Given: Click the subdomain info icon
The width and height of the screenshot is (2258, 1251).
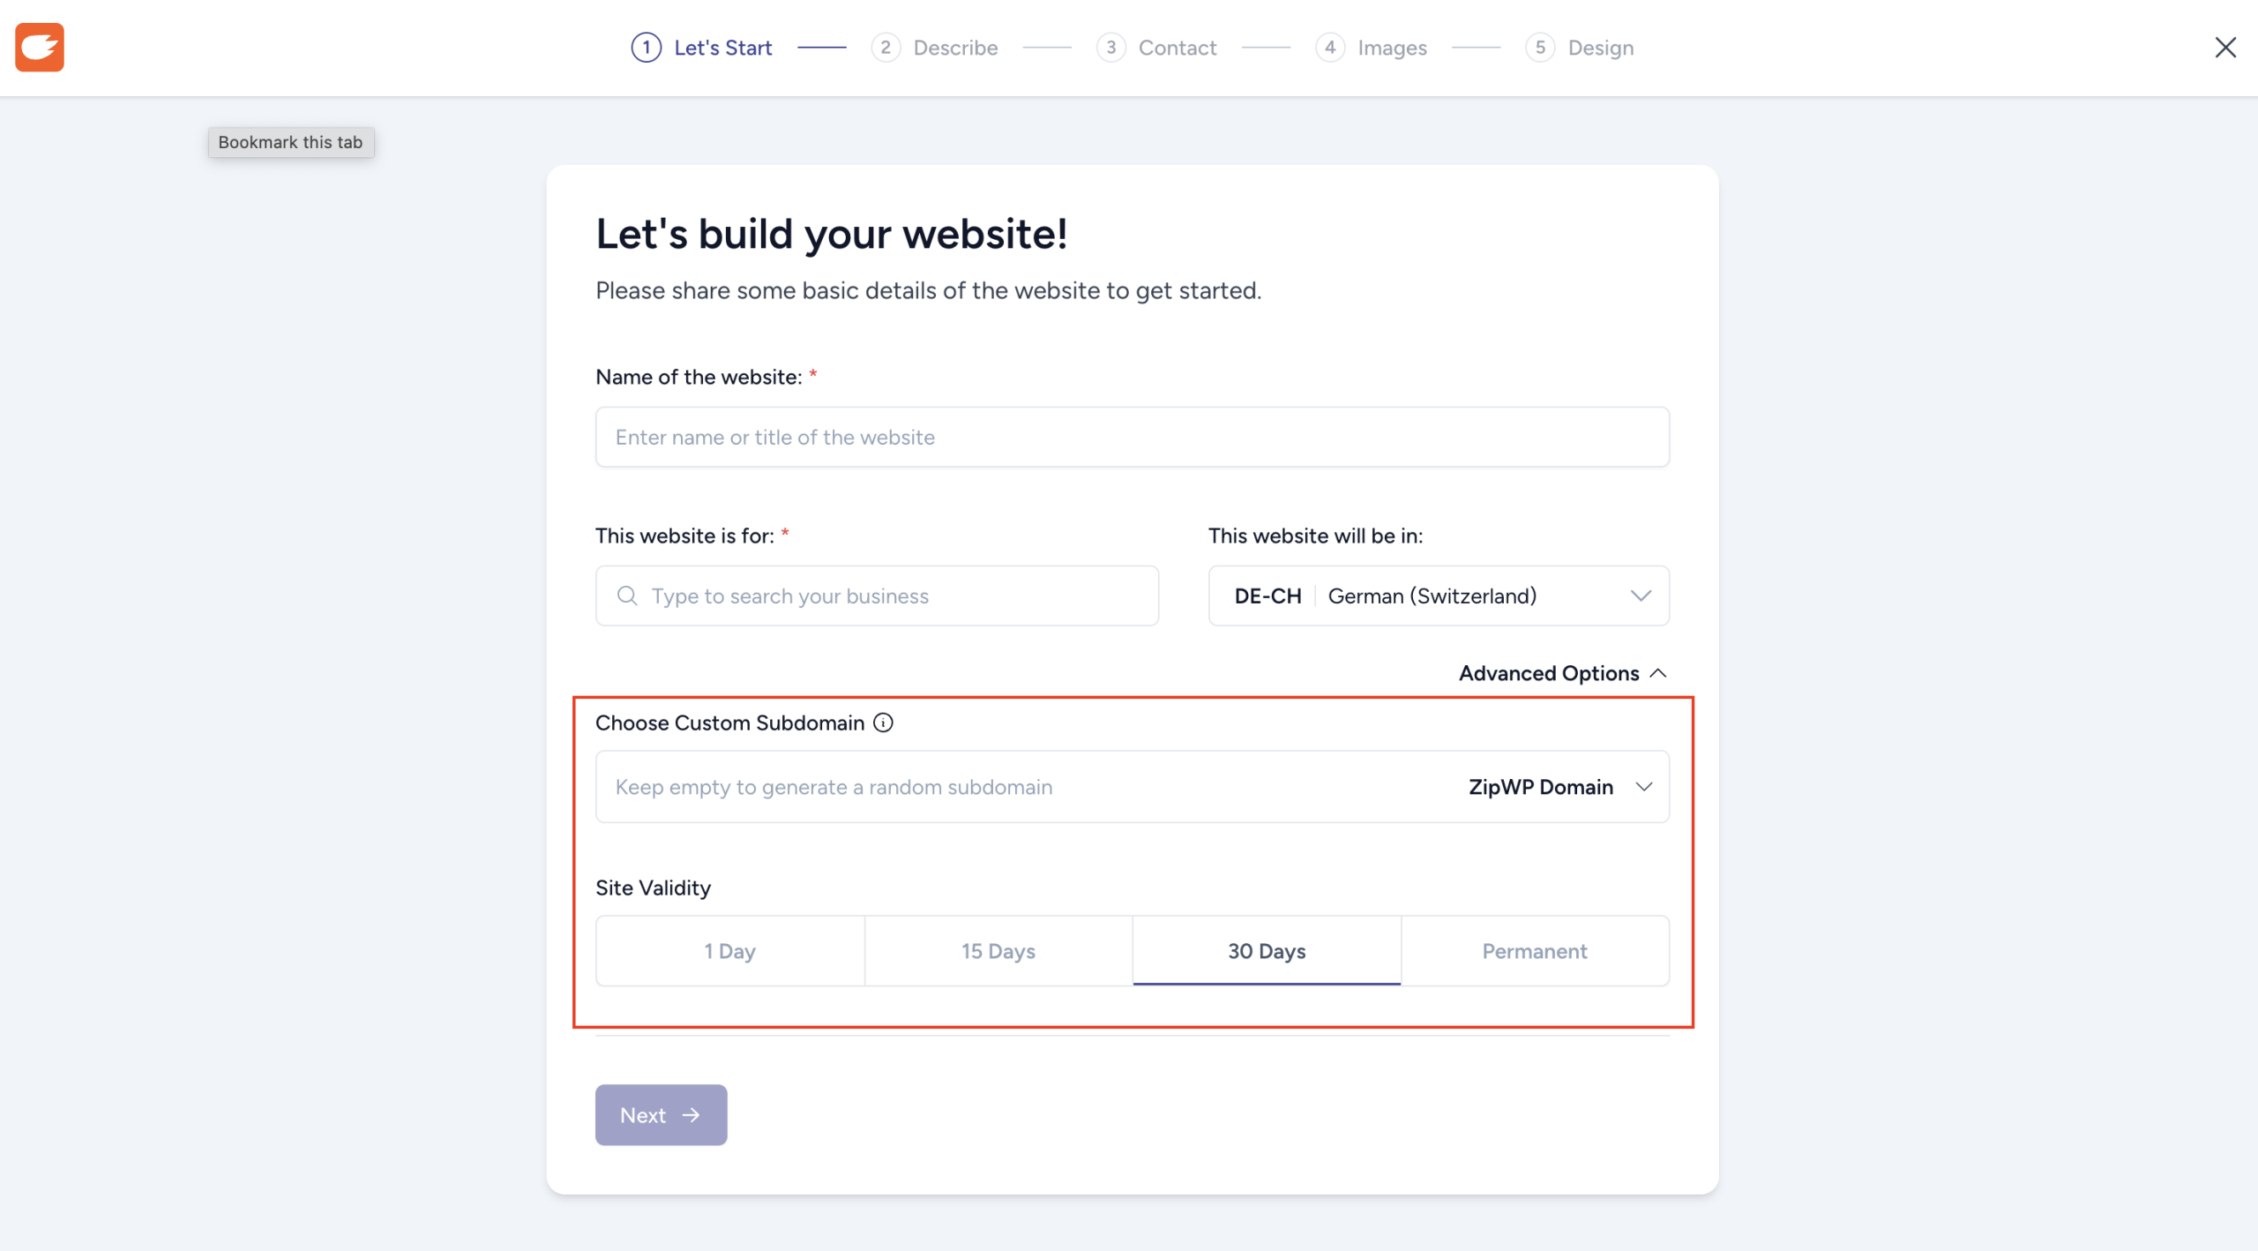Looking at the screenshot, I should [883, 723].
